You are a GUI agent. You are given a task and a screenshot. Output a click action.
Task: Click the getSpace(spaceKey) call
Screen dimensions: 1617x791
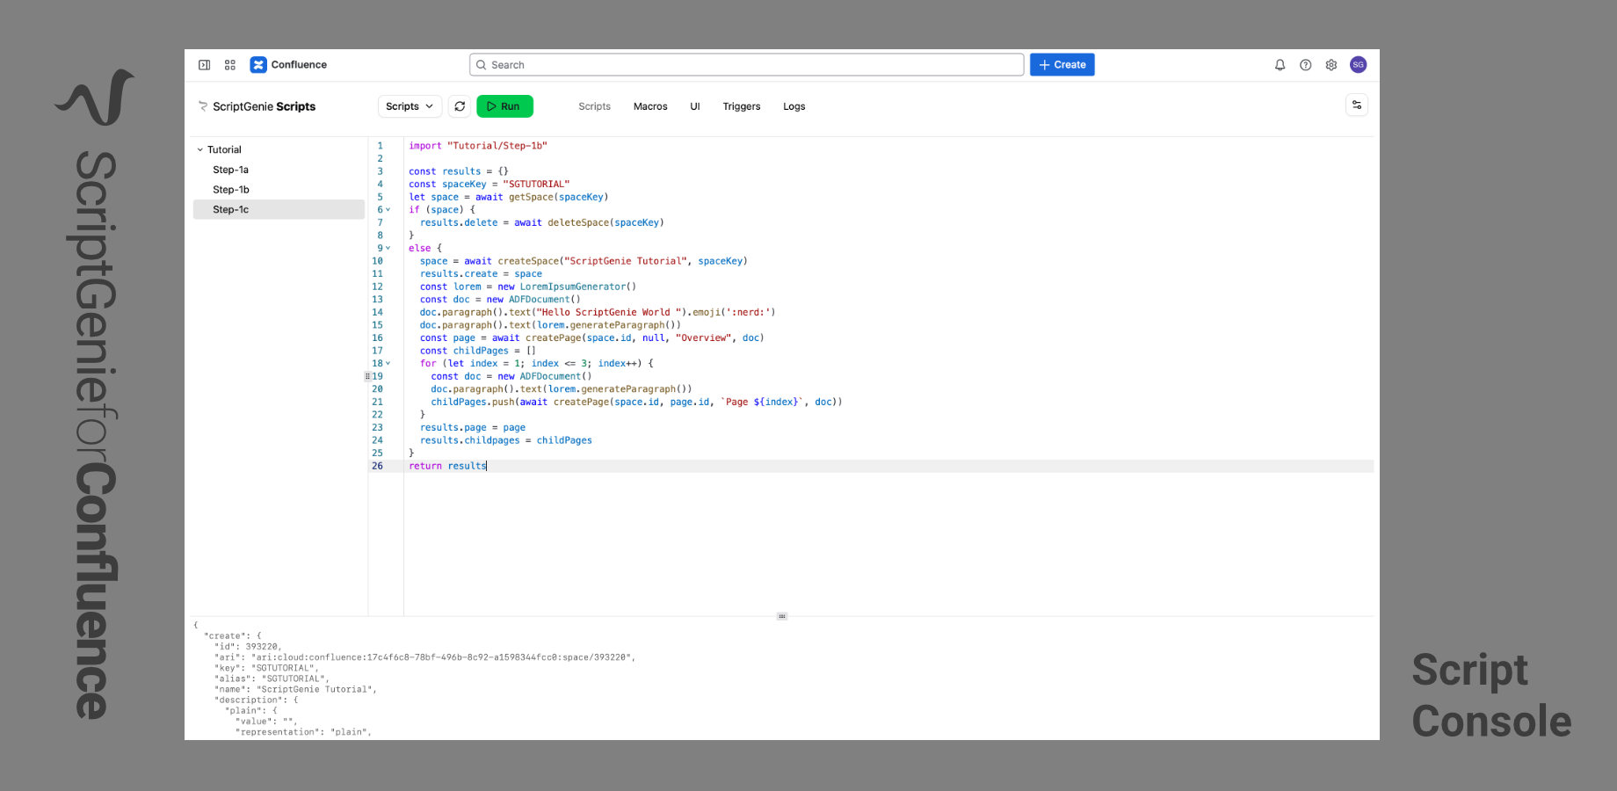pyautogui.click(x=559, y=197)
